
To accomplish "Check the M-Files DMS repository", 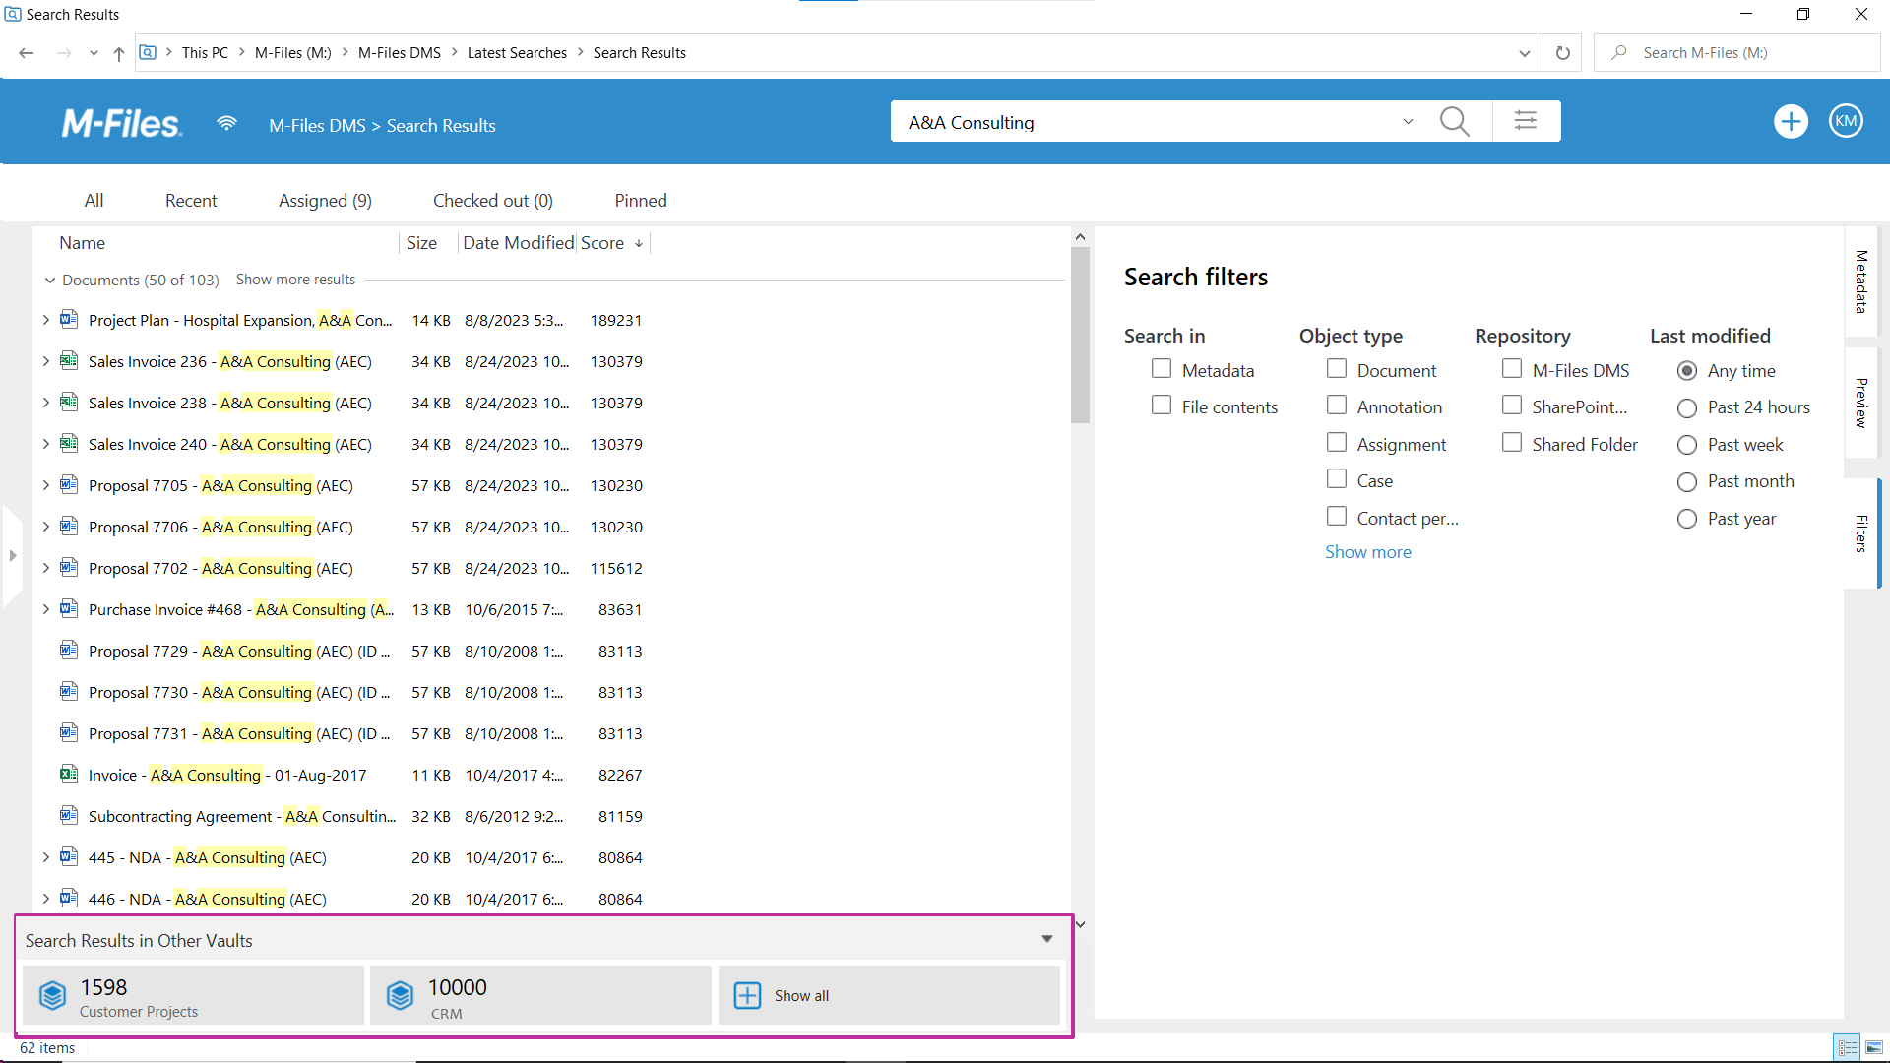I will (x=1512, y=368).
